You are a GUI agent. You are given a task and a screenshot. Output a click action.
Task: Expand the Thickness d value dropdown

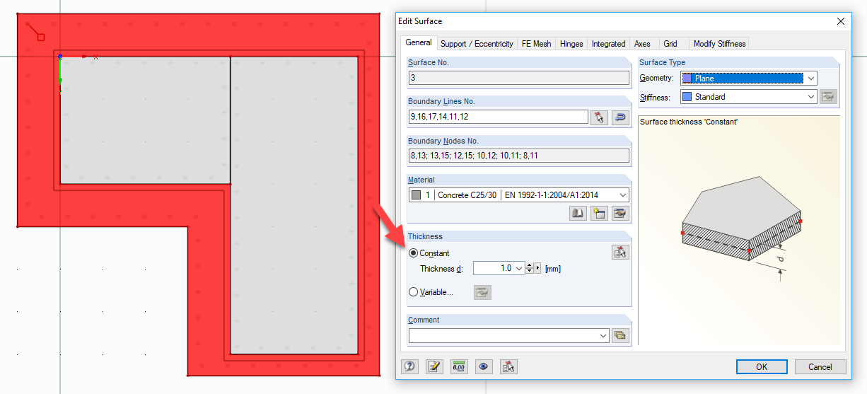point(519,269)
